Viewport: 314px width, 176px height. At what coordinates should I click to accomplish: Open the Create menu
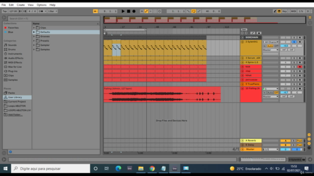(x=21, y=5)
